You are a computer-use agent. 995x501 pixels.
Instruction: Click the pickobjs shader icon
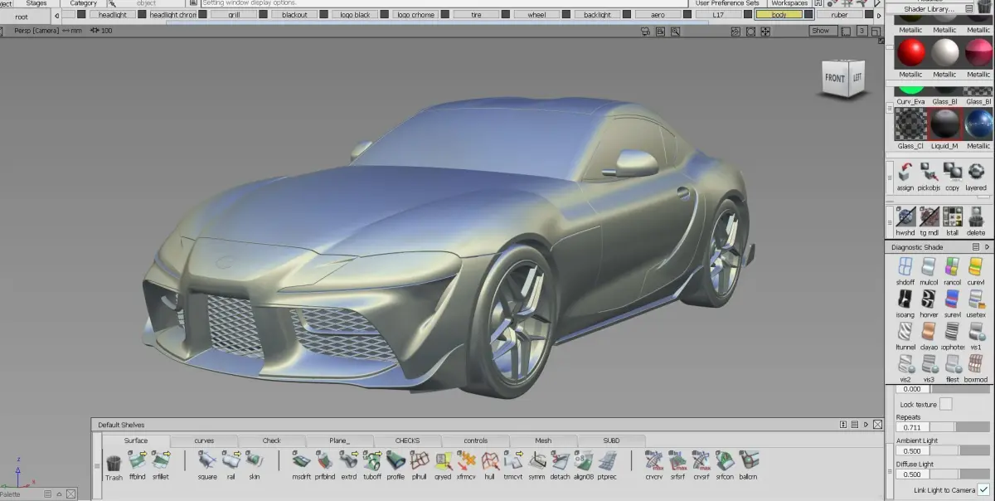[929, 176]
